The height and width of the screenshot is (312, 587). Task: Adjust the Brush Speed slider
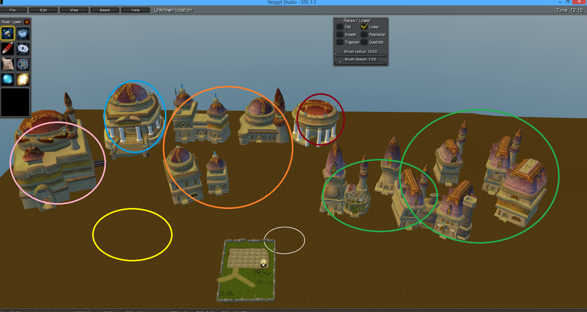pyautogui.click(x=361, y=63)
